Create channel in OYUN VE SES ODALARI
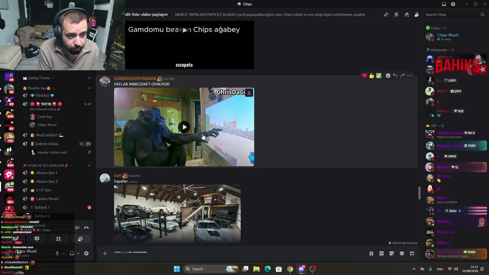Viewport: 489px width, 275px height. point(89,165)
